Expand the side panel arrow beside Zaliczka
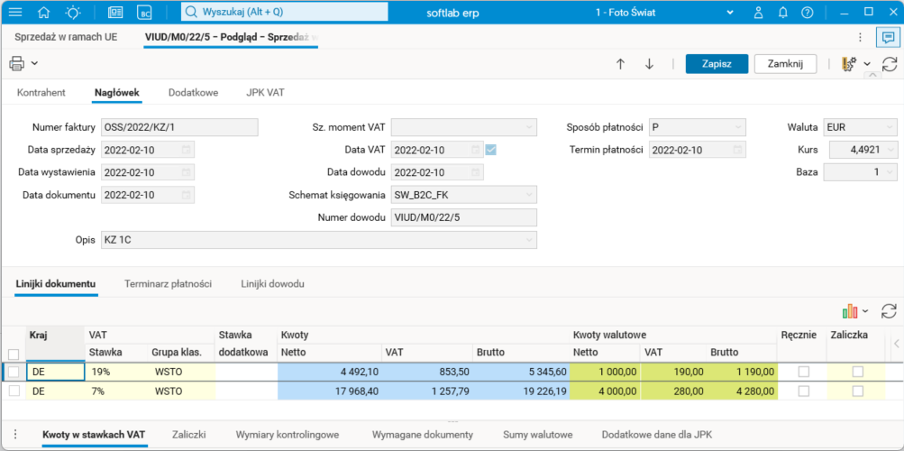This screenshot has height=451, width=904. 897,344
